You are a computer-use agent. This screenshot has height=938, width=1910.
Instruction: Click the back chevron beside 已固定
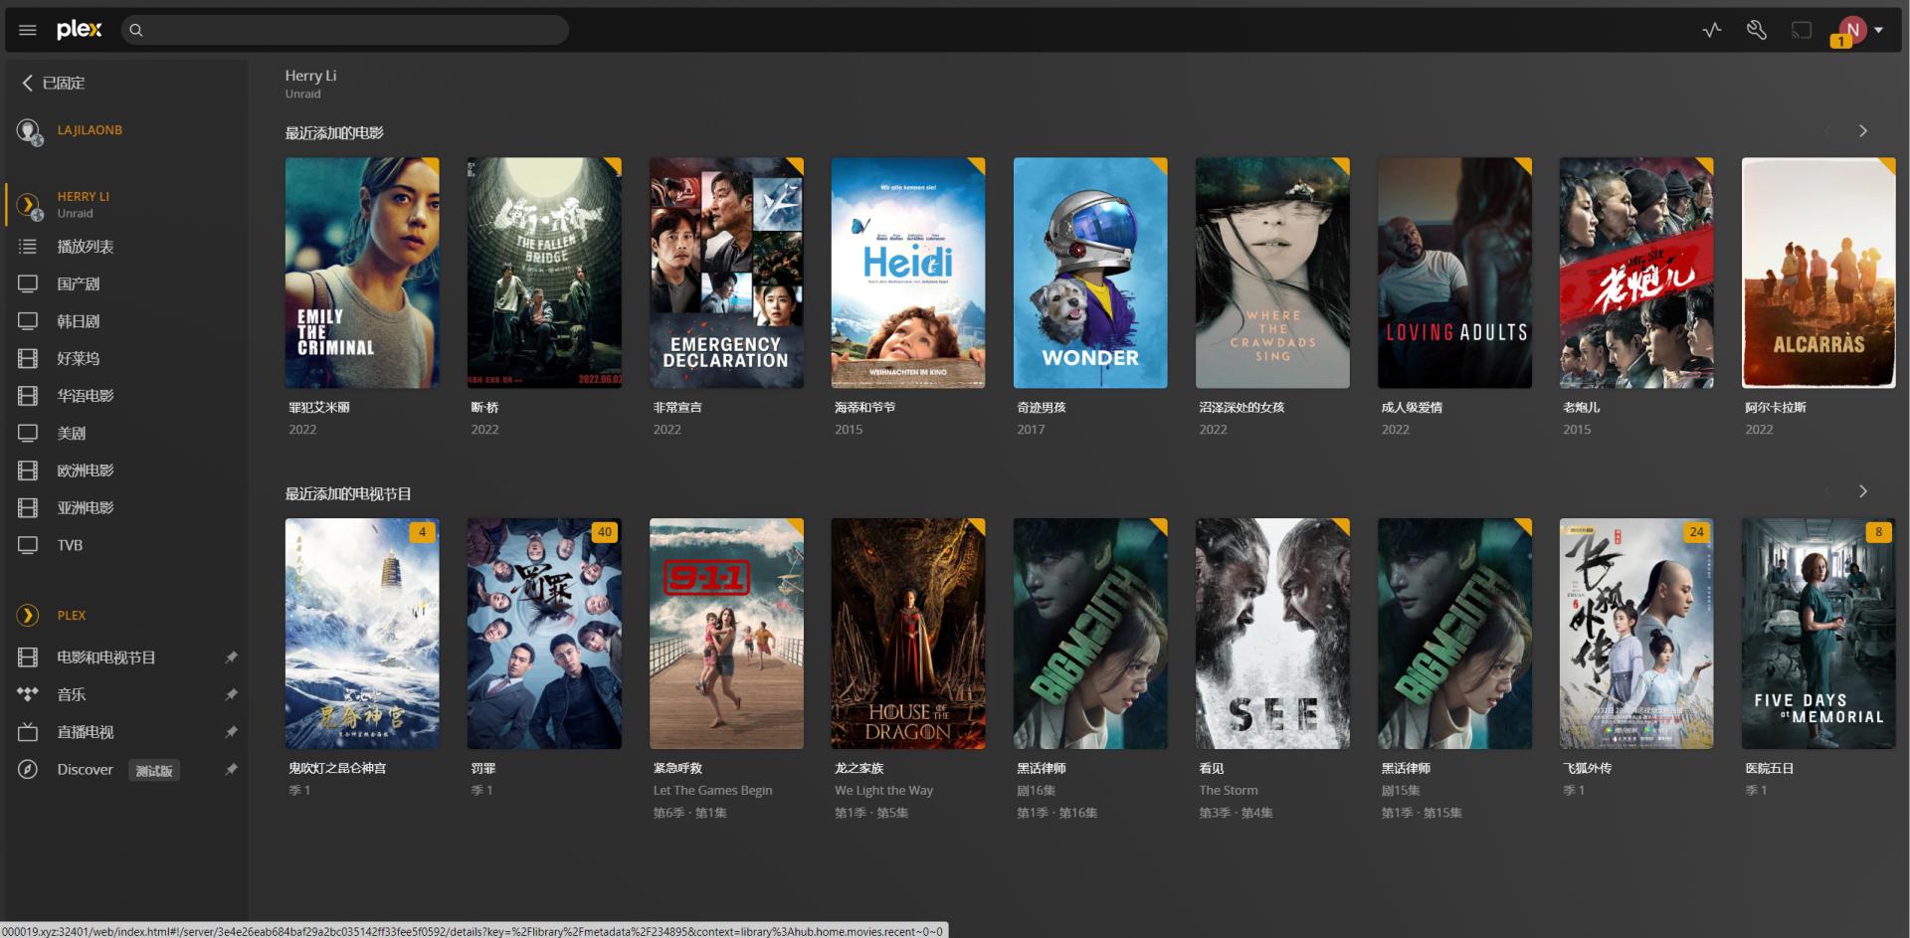(x=27, y=83)
